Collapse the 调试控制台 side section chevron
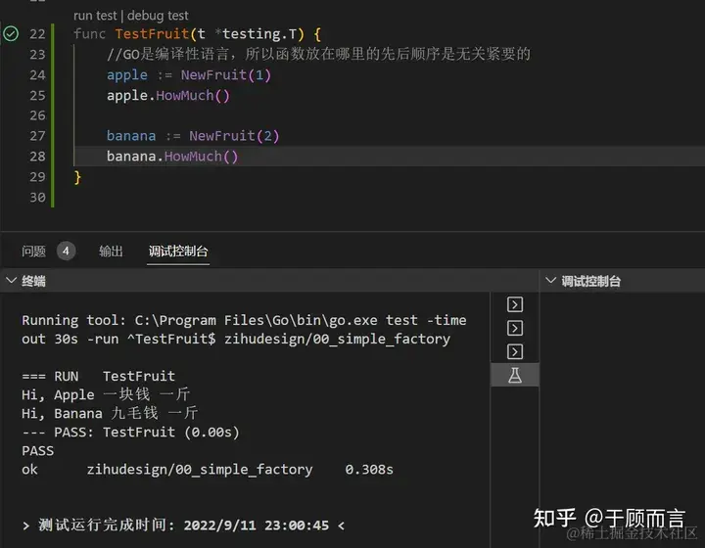The image size is (705, 548). (550, 281)
